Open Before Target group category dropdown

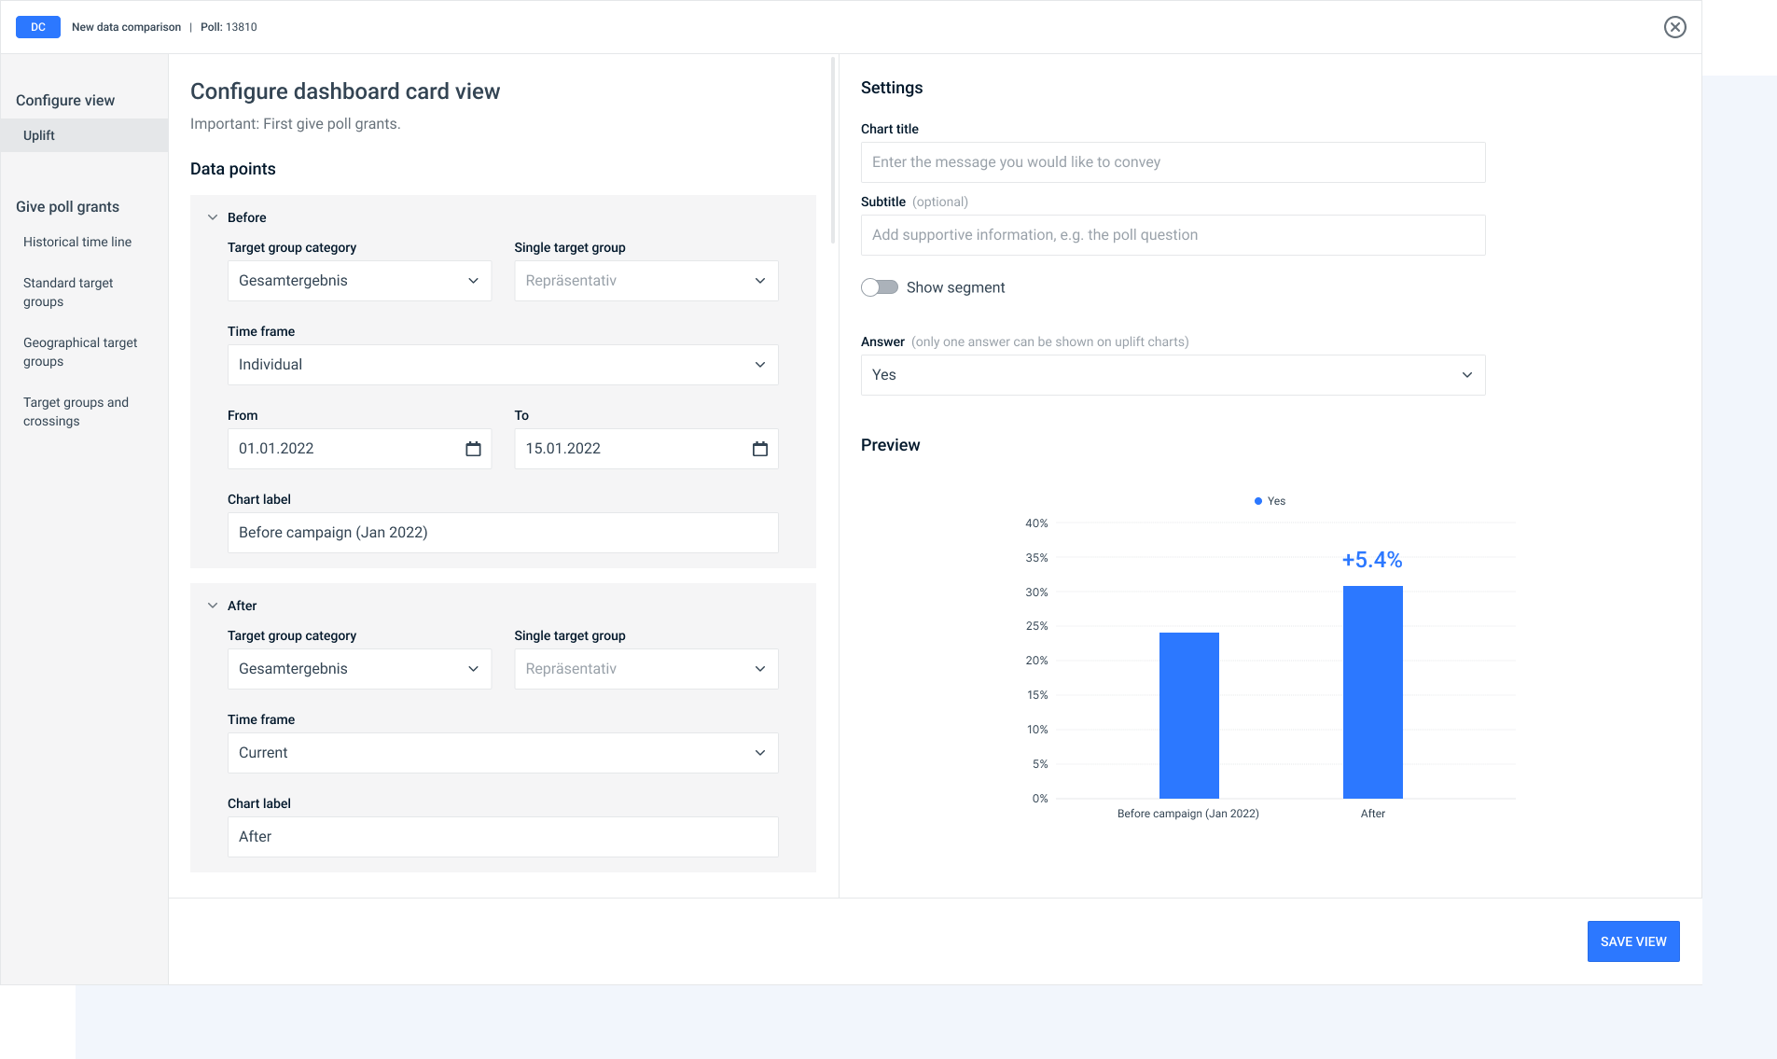[359, 281]
